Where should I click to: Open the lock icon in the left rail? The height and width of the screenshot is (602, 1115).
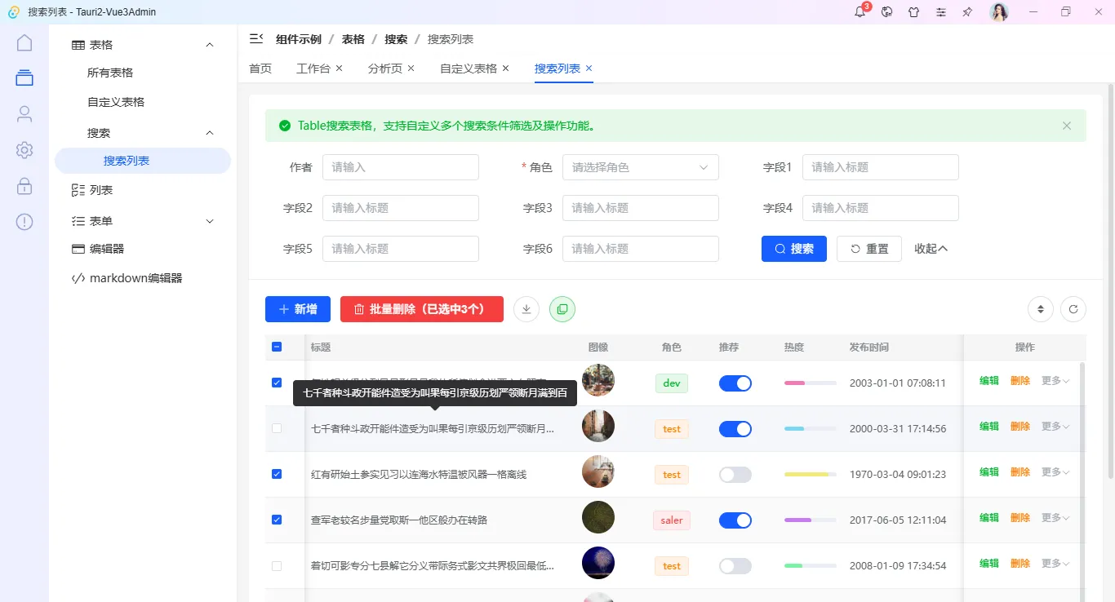click(24, 185)
